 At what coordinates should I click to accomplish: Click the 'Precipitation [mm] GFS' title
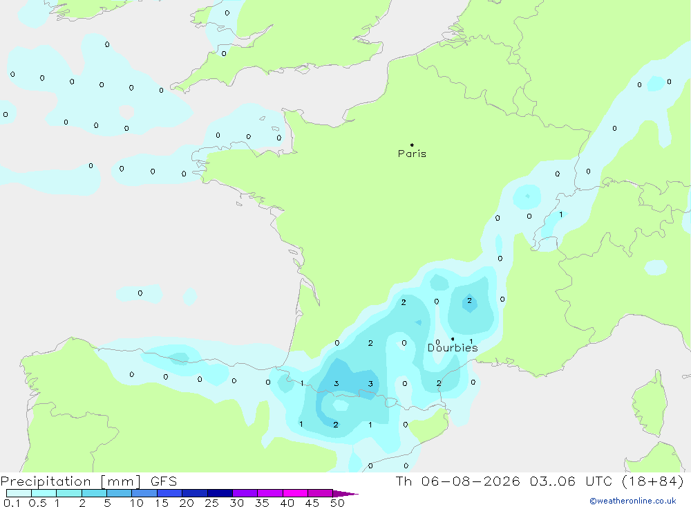tap(88, 481)
